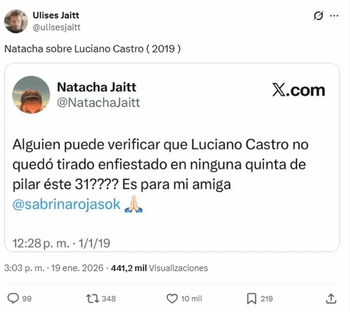Click the X.com logo in the quoted card

[x=299, y=90]
